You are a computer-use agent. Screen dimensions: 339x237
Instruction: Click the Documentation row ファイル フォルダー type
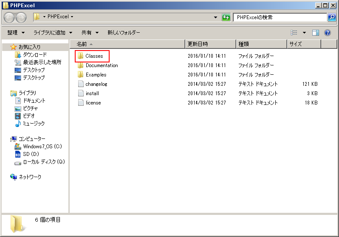(x=256, y=65)
